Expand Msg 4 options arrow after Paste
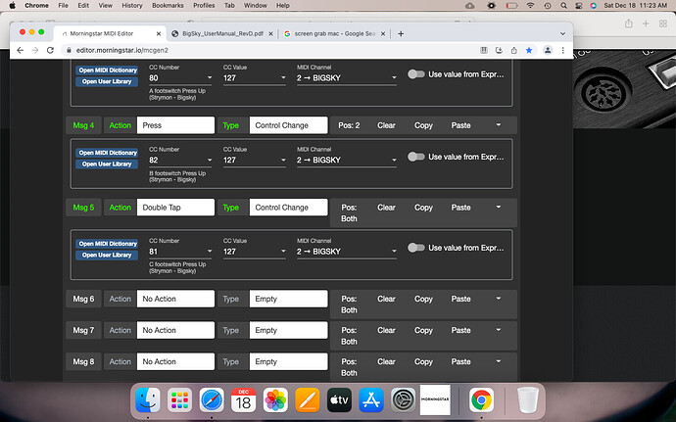The width and height of the screenshot is (676, 422). coord(499,125)
